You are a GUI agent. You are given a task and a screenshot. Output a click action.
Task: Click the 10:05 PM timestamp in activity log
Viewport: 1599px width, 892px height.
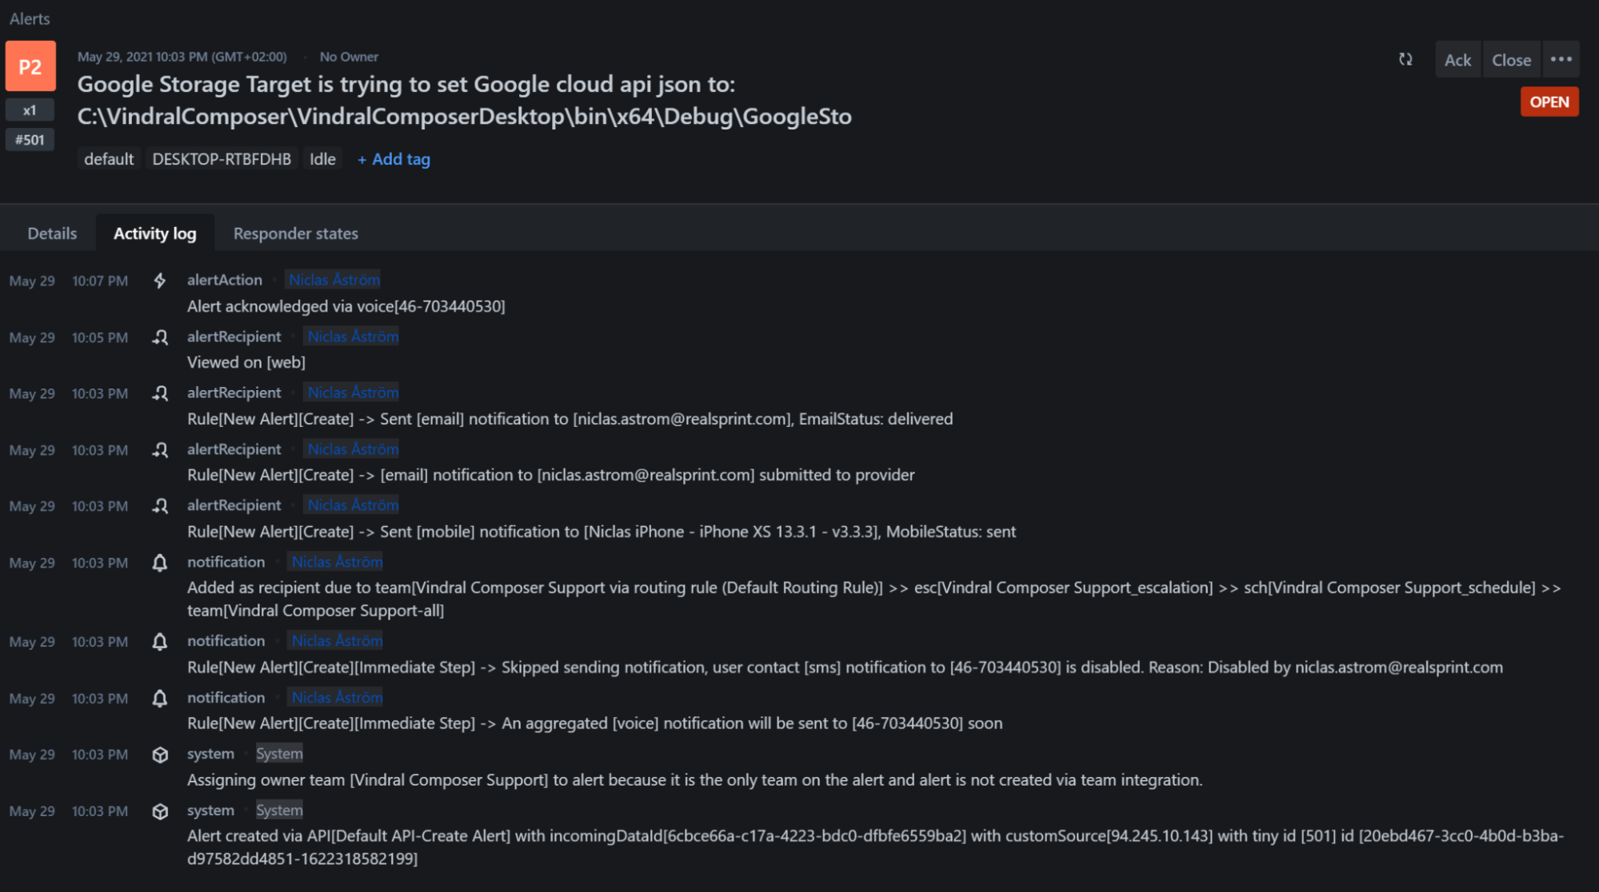click(x=100, y=337)
